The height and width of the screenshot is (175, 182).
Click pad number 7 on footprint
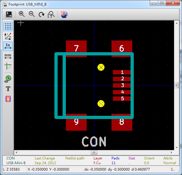point(76,48)
